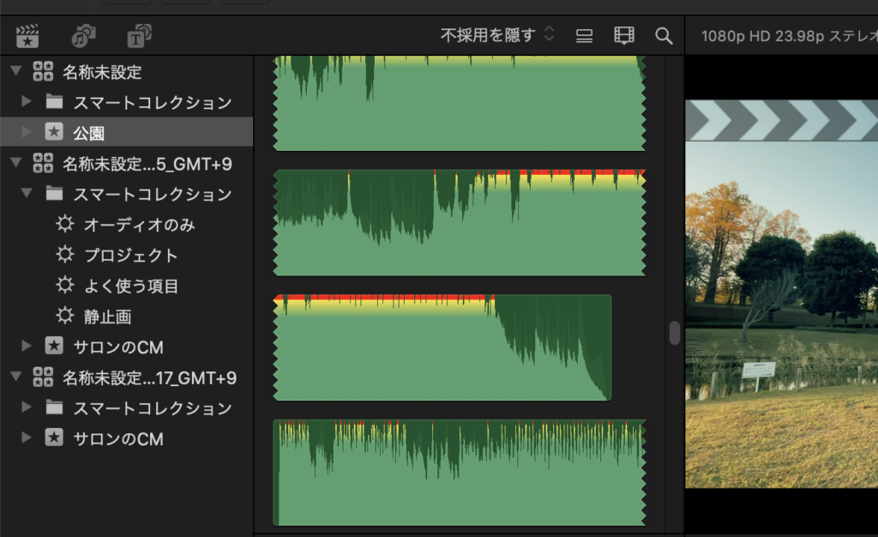Expand the 公園 event

[x=26, y=132]
